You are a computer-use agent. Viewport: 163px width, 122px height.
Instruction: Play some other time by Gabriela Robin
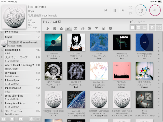click(x=21, y=97)
